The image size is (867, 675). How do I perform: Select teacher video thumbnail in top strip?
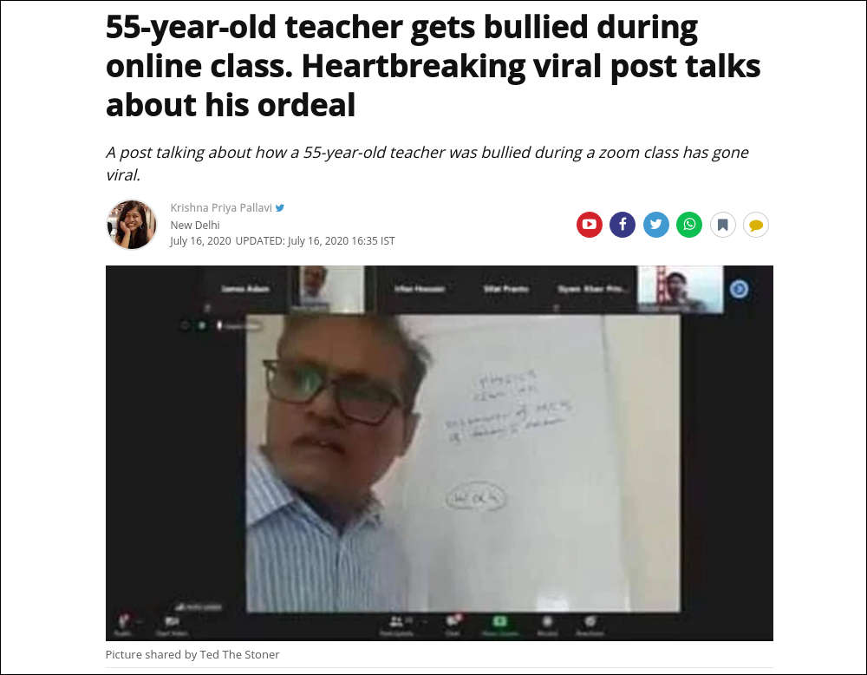330,290
